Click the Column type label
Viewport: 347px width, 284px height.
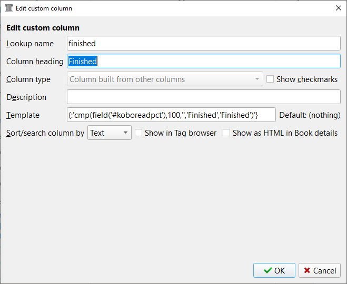(x=28, y=79)
